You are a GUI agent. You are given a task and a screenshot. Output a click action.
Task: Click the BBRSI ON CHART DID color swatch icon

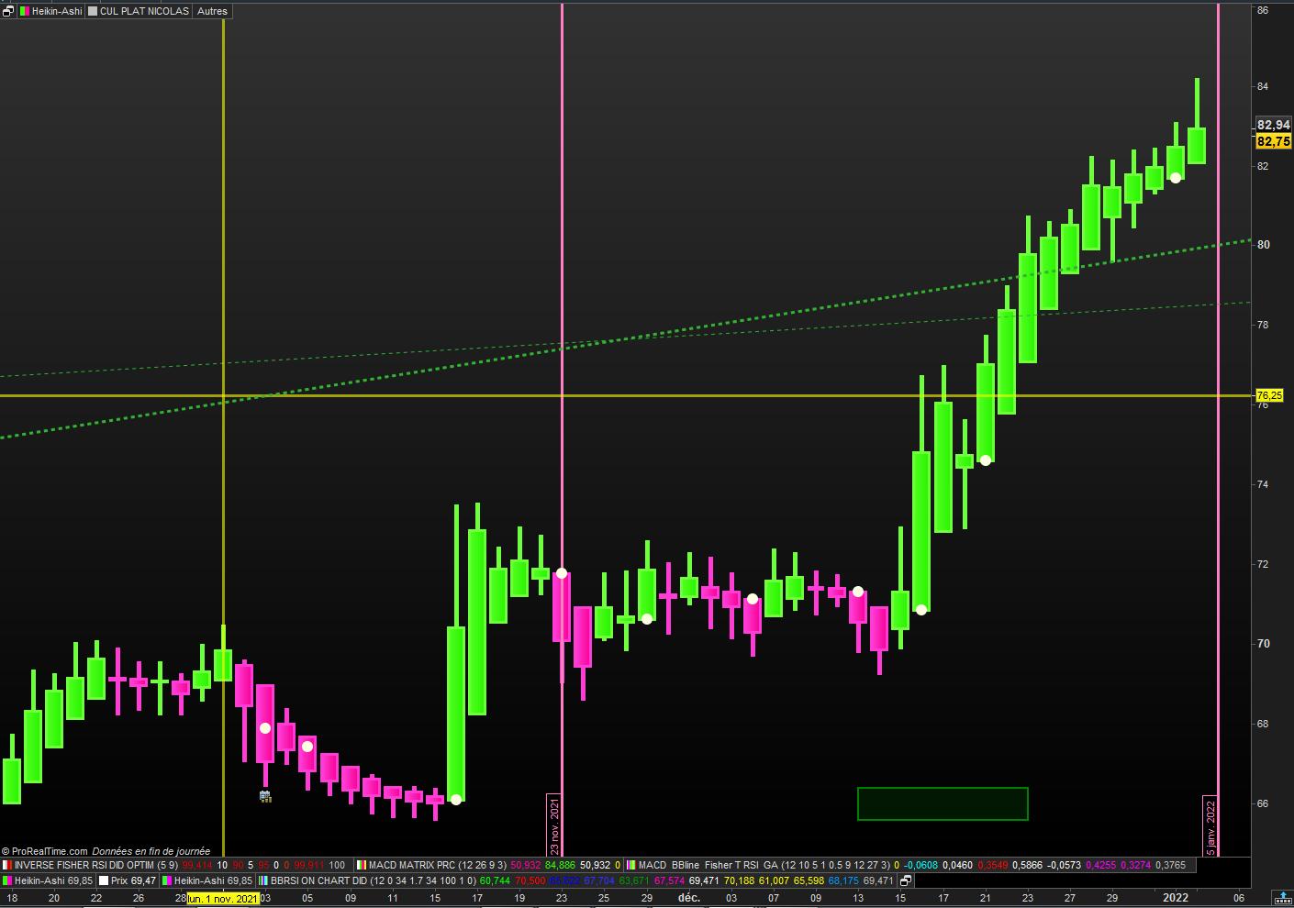point(263,880)
